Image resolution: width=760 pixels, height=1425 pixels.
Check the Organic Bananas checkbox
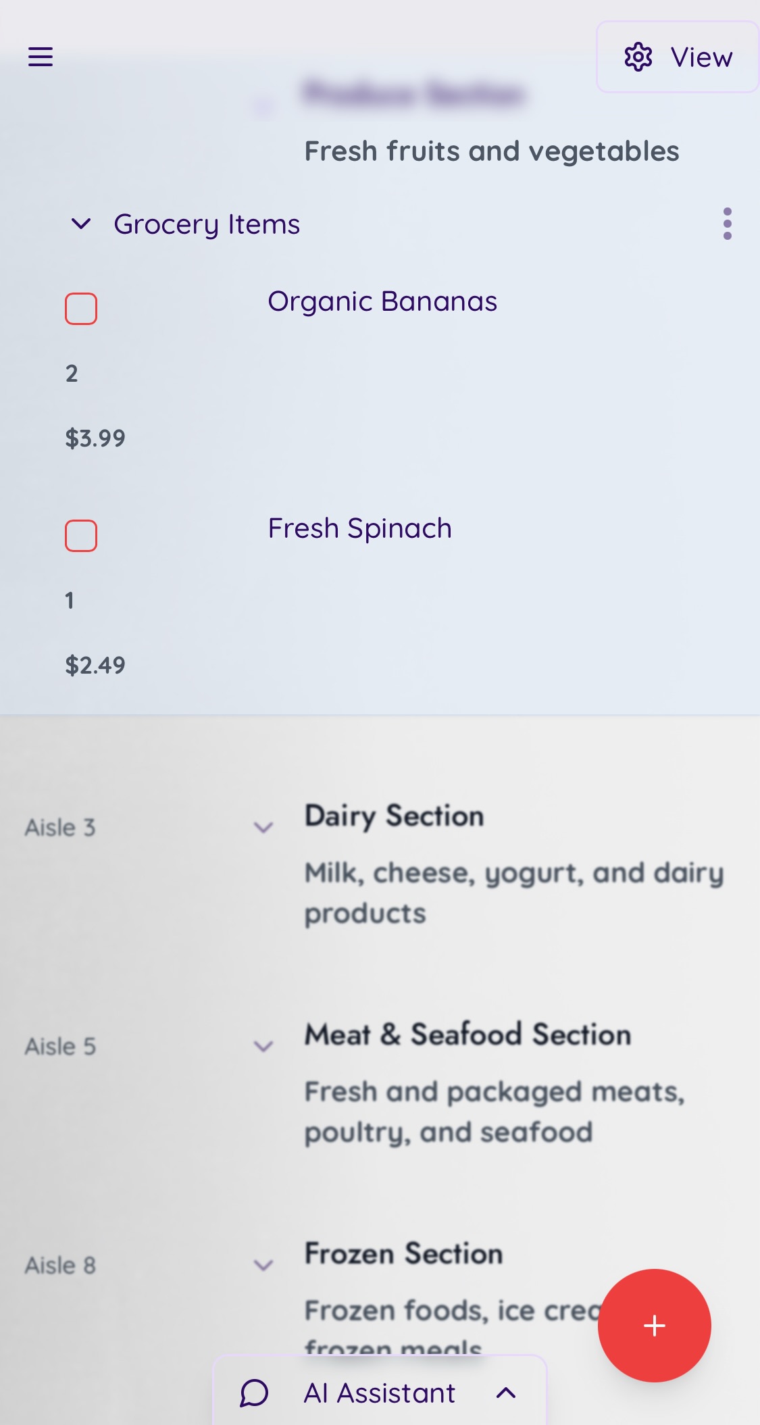[81, 309]
